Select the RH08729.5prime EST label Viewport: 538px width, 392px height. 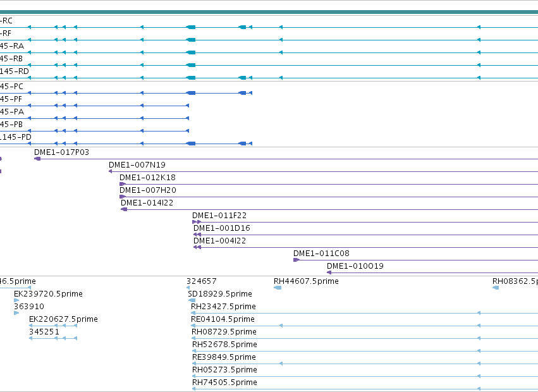(x=224, y=332)
